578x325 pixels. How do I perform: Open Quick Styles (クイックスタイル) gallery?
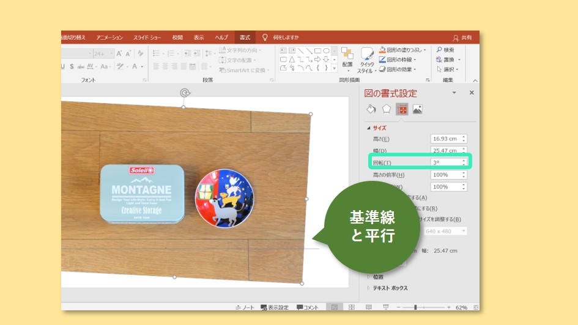(367, 60)
